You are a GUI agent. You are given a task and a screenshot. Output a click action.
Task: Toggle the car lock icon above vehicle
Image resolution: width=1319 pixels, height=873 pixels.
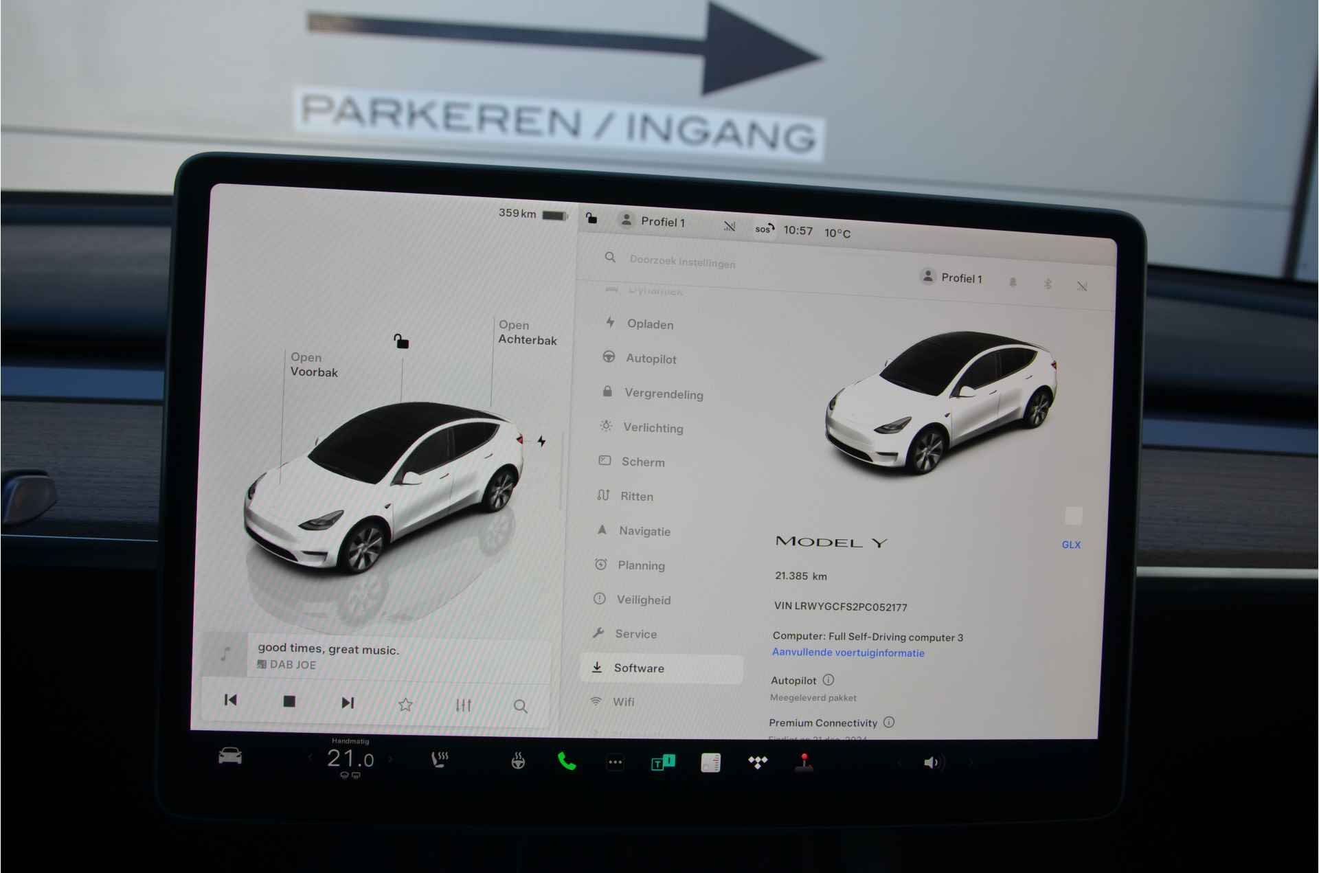[x=401, y=341]
